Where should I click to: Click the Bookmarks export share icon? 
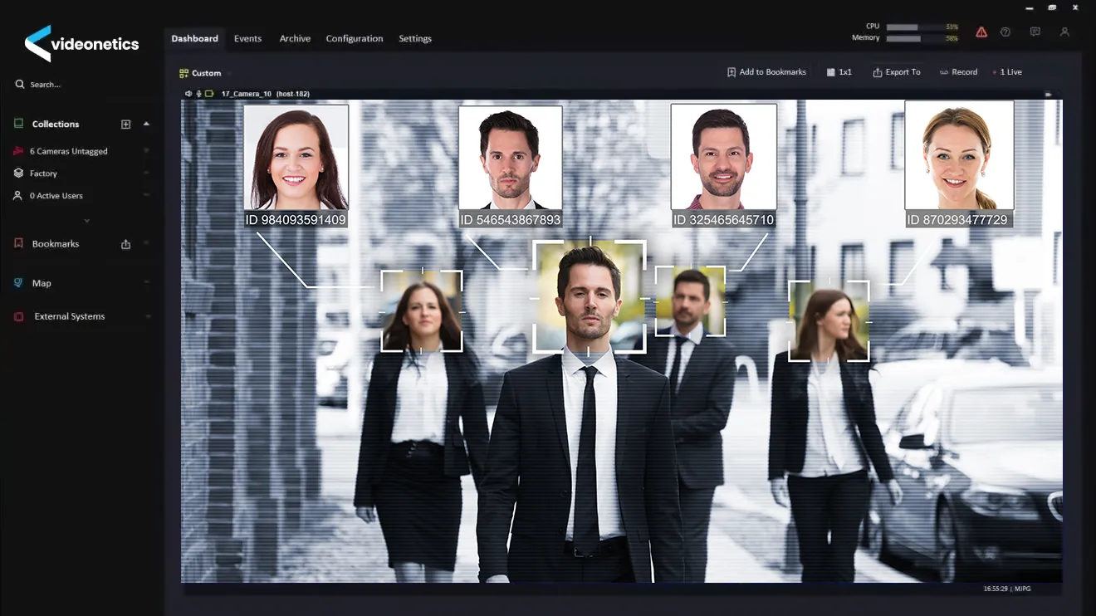[x=126, y=244]
